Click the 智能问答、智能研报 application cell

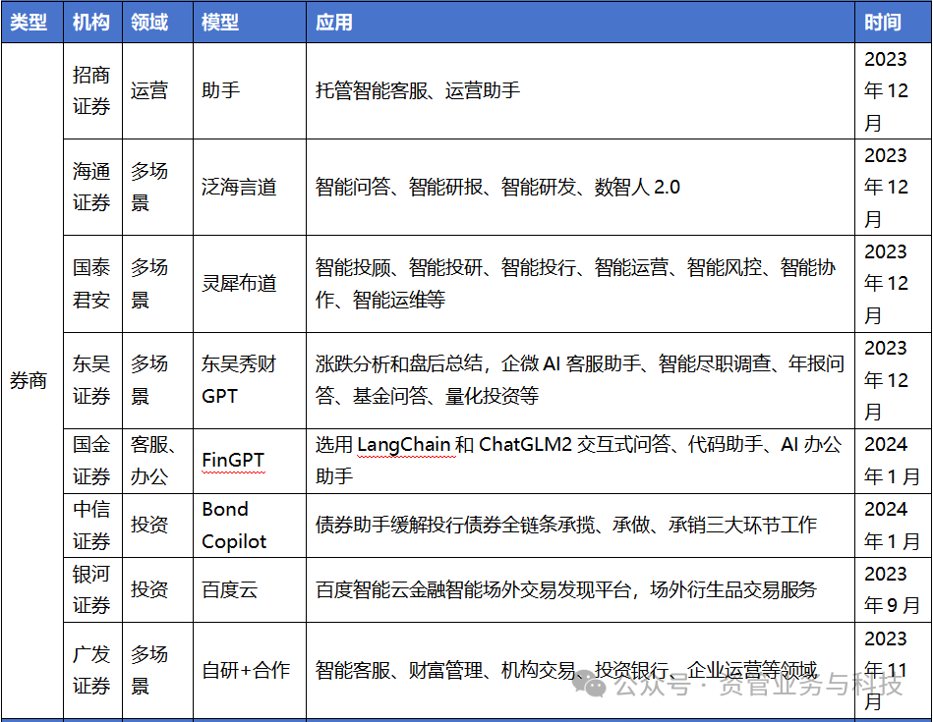[x=581, y=188]
